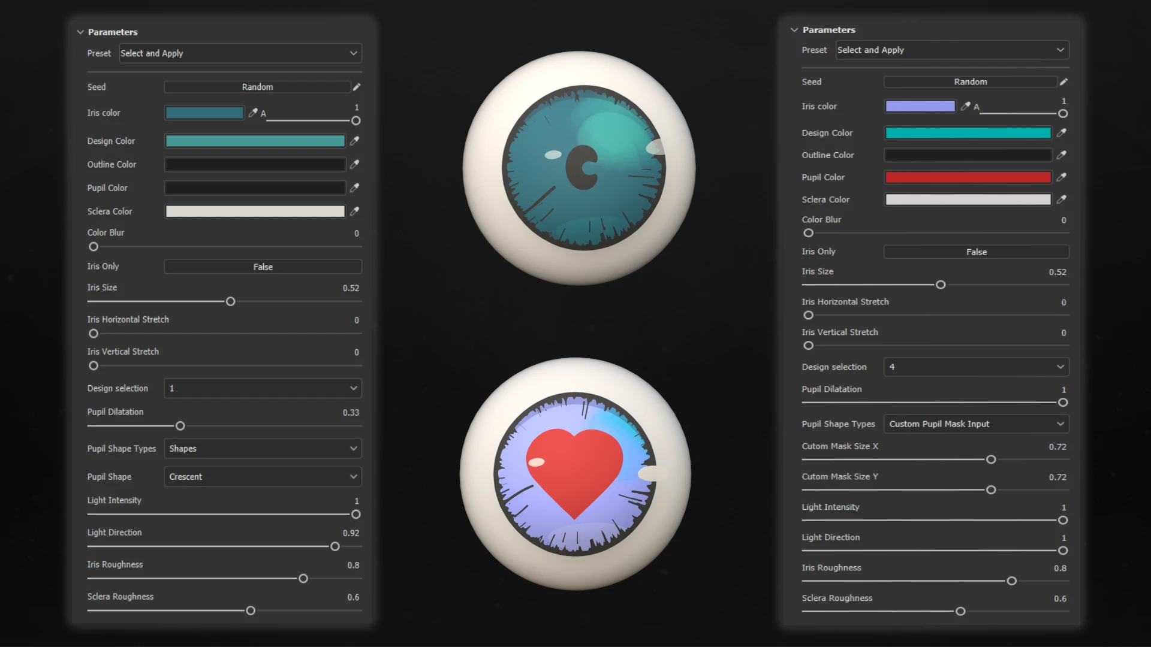The width and height of the screenshot is (1151, 647).
Task: Pick Iris color eyedropper in left panel
Action: click(x=253, y=113)
